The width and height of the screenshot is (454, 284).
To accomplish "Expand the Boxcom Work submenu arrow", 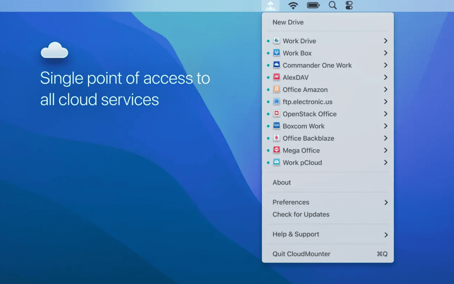I will [386, 126].
